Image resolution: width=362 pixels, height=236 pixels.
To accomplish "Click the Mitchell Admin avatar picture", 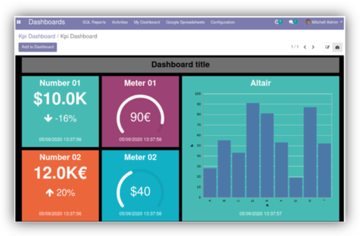I will click(x=308, y=22).
